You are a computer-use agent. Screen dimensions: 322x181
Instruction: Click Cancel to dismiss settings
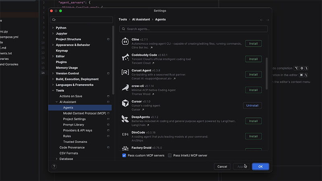[x=222, y=167]
